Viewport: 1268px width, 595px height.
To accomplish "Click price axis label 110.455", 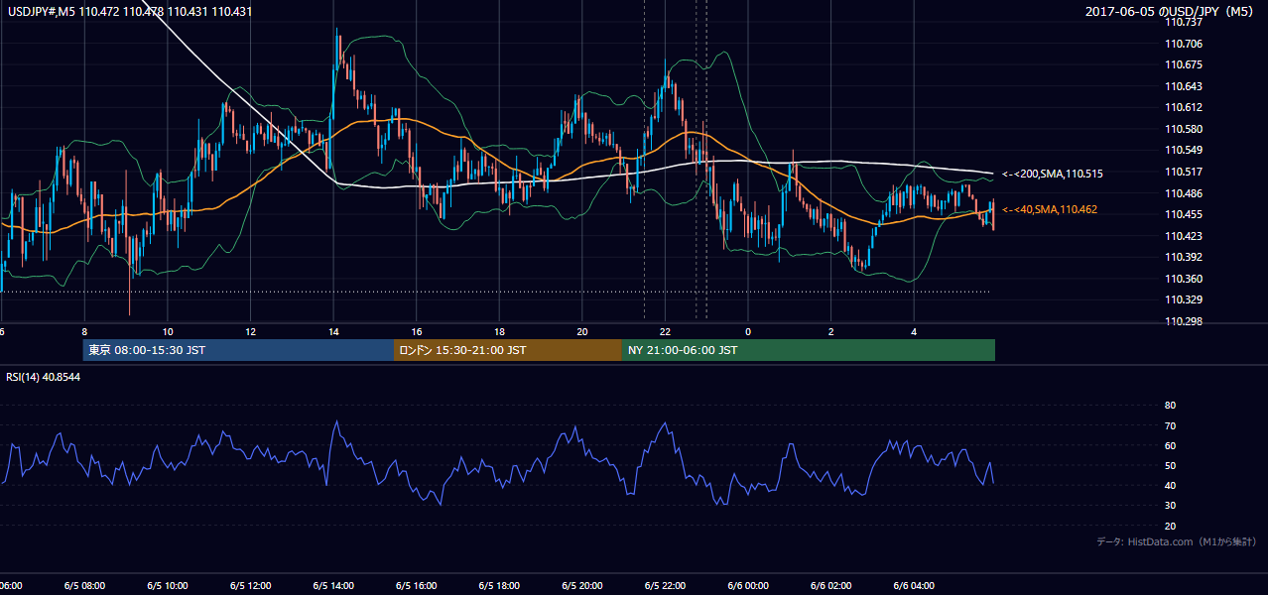I will click(x=1186, y=214).
